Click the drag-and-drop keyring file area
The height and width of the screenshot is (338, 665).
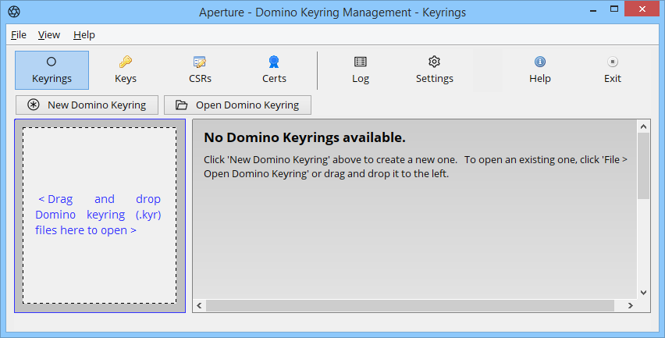tap(100, 215)
